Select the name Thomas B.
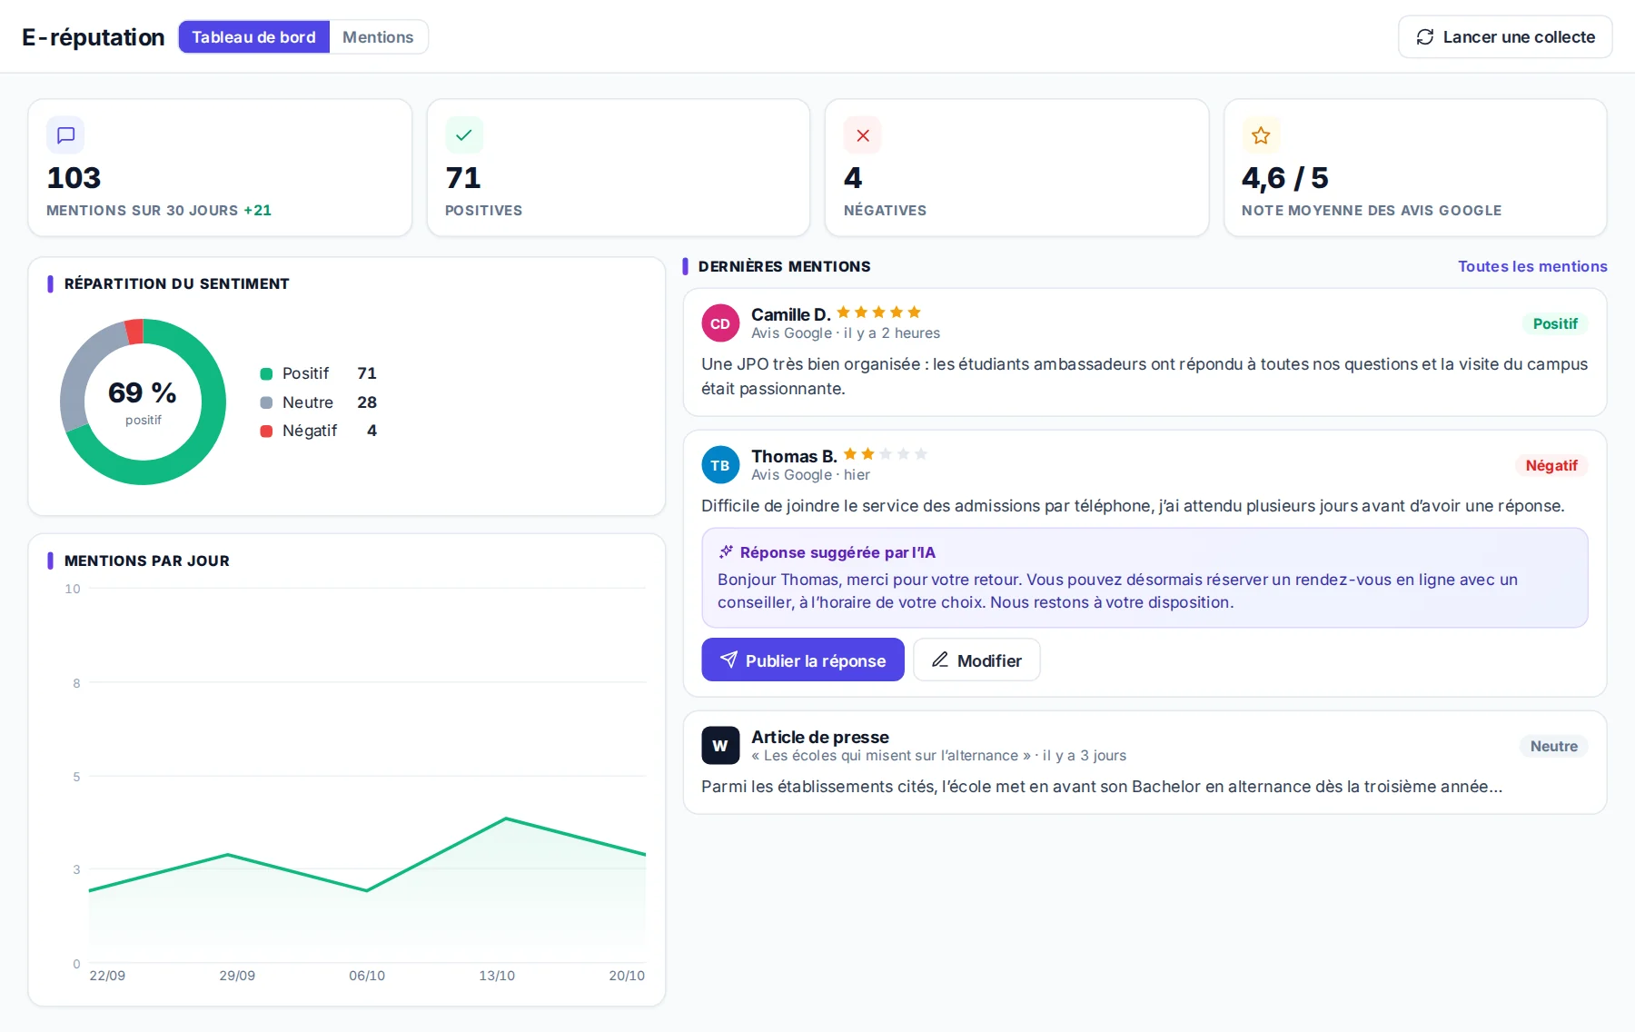Screen dimensions: 1635x1032 point(794,456)
